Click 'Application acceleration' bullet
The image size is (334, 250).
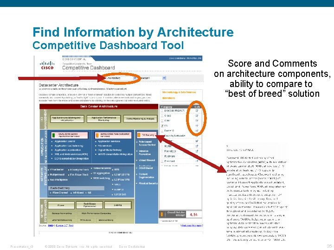[68, 150]
